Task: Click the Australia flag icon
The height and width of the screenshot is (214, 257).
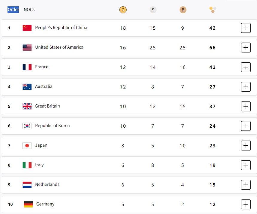Action: coord(27,87)
